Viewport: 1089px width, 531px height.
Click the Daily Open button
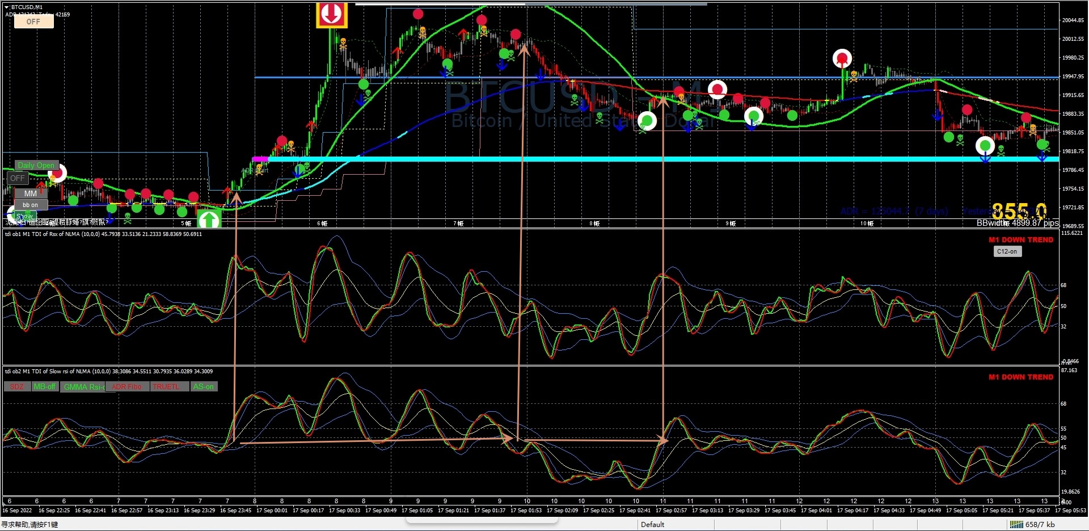(36, 165)
